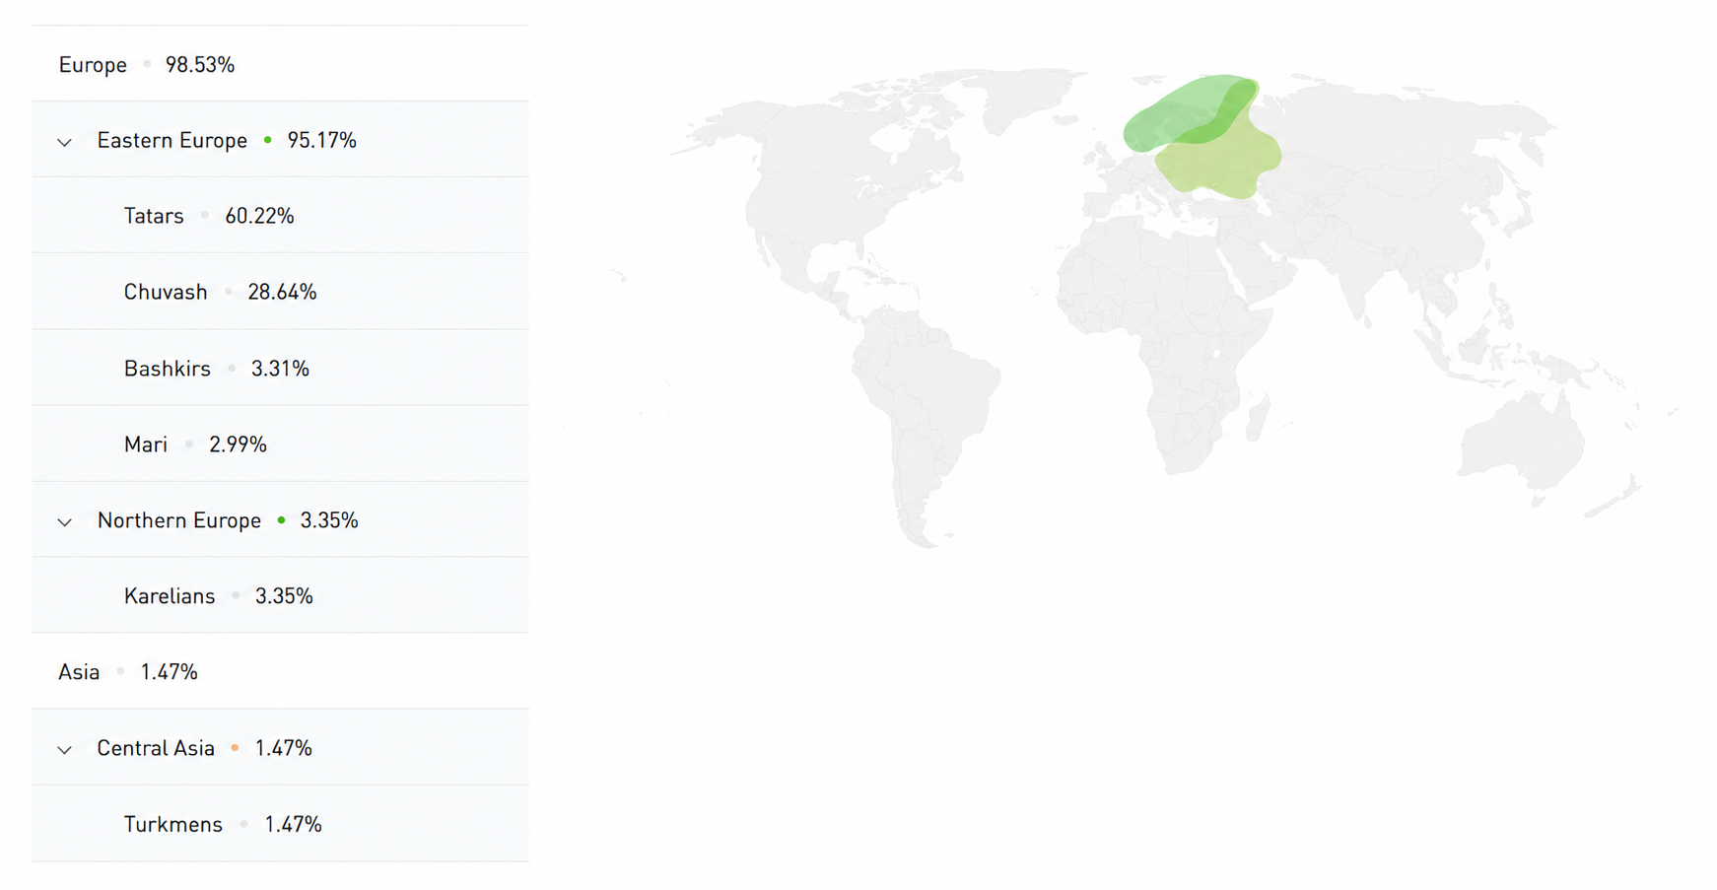This screenshot has width=1717, height=890.
Task: Select the Europe 98.53% row
Action: tap(280, 64)
